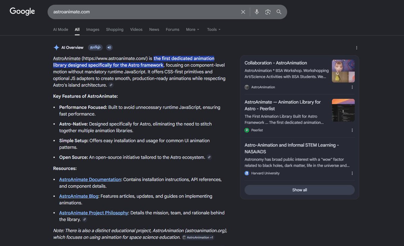
Task: Click the AstroAnimation +1 source chip
Action: click(x=198, y=237)
